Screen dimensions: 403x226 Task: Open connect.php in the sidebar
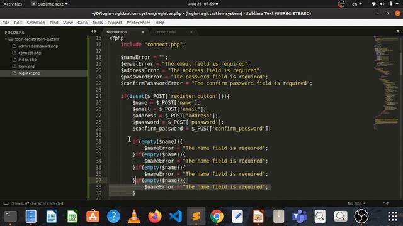tap(30, 53)
